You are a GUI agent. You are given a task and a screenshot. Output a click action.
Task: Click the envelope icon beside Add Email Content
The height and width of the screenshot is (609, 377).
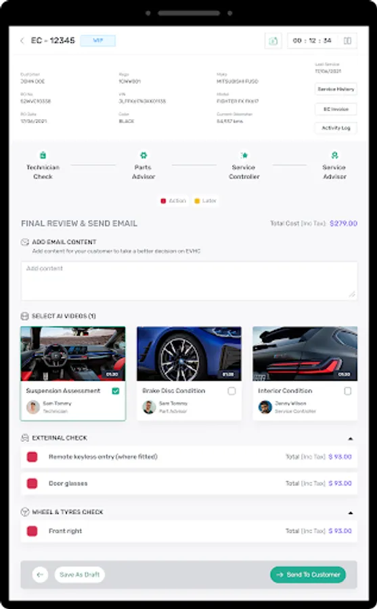tap(25, 242)
